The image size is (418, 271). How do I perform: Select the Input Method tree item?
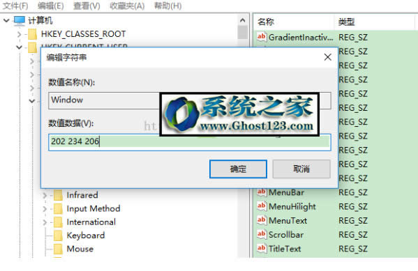(94, 209)
